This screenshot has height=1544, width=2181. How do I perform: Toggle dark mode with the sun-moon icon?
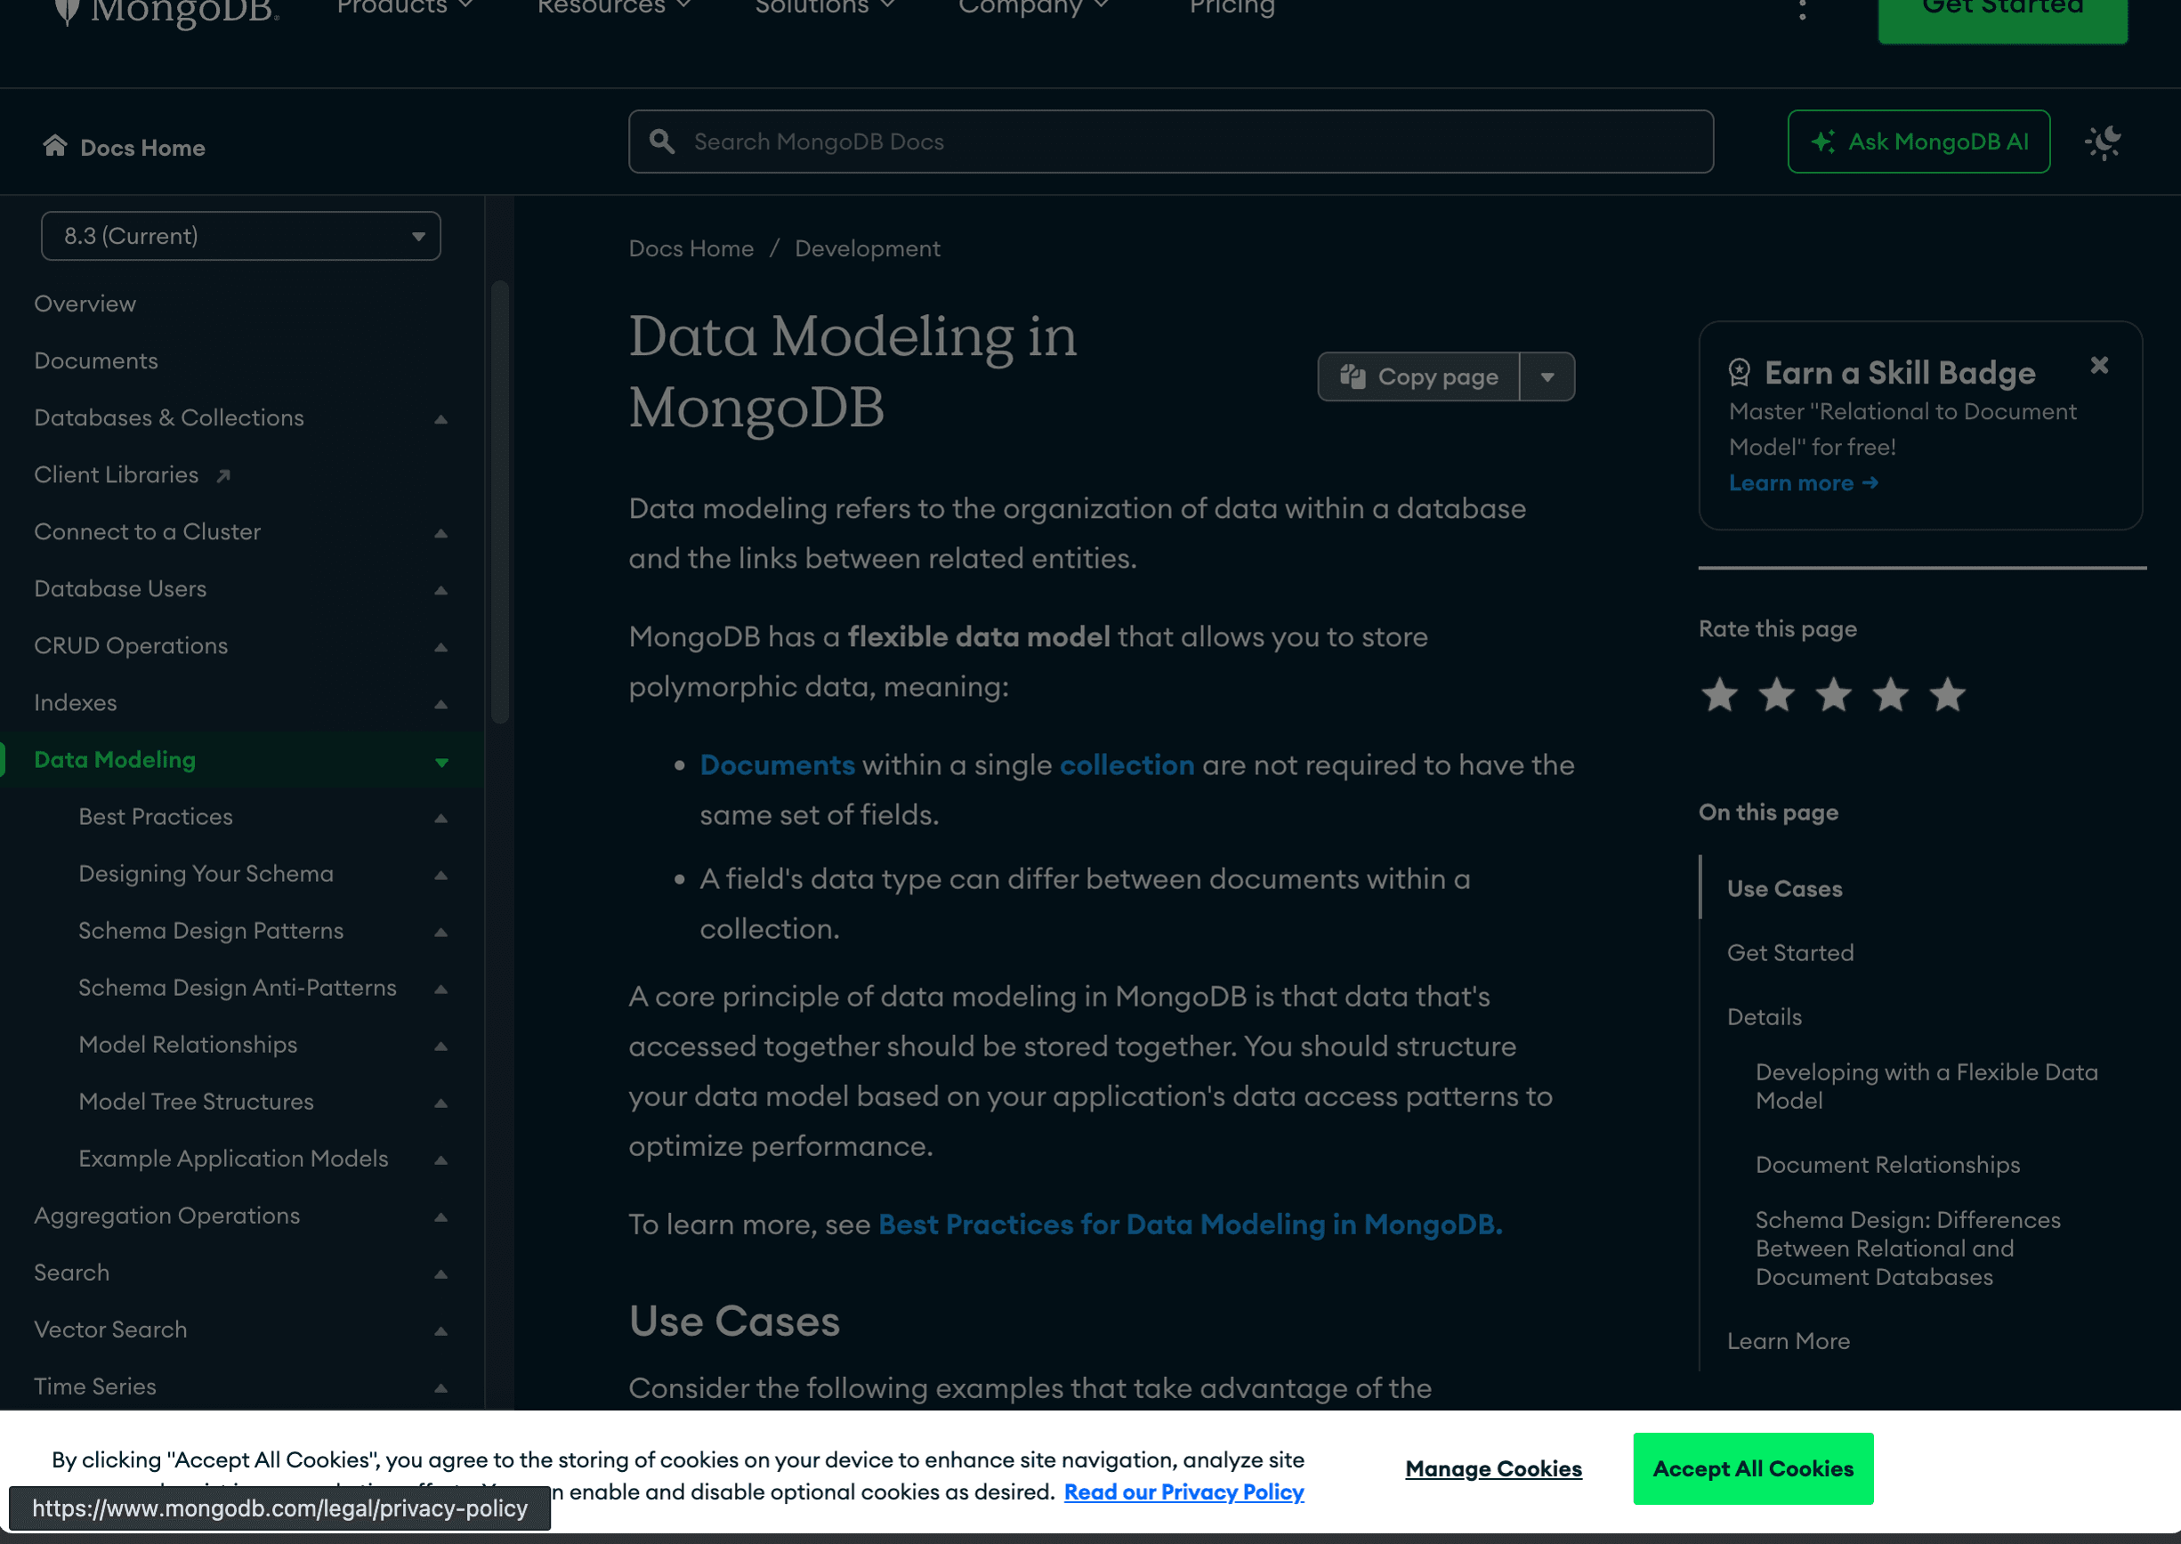click(2103, 141)
